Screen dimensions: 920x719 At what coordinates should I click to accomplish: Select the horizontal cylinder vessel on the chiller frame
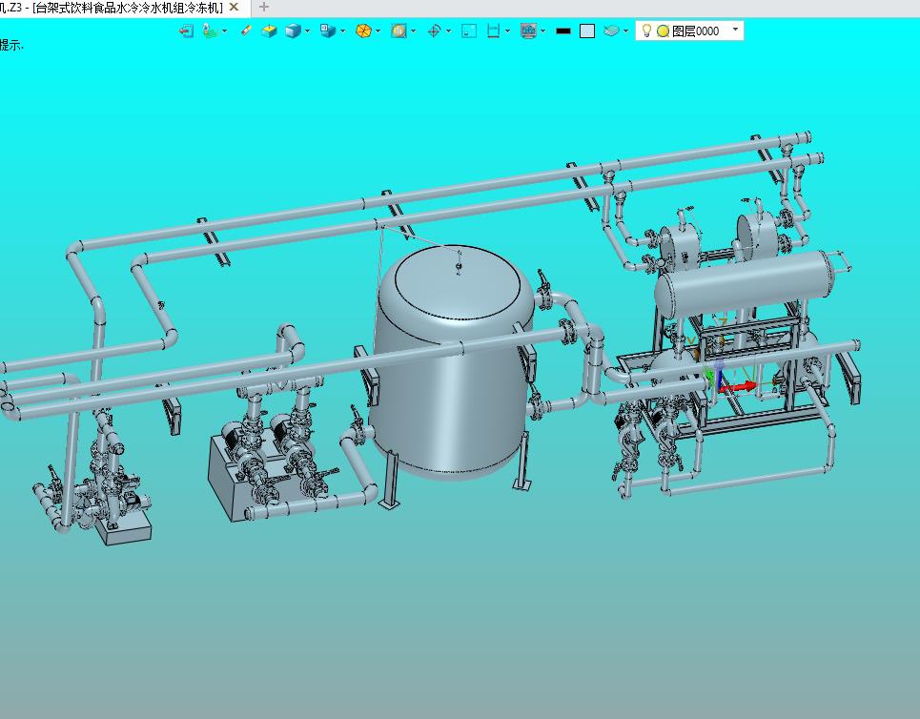tap(746, 285)
